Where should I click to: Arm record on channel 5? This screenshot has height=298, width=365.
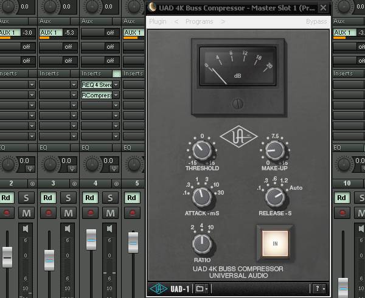coord(132,213)
